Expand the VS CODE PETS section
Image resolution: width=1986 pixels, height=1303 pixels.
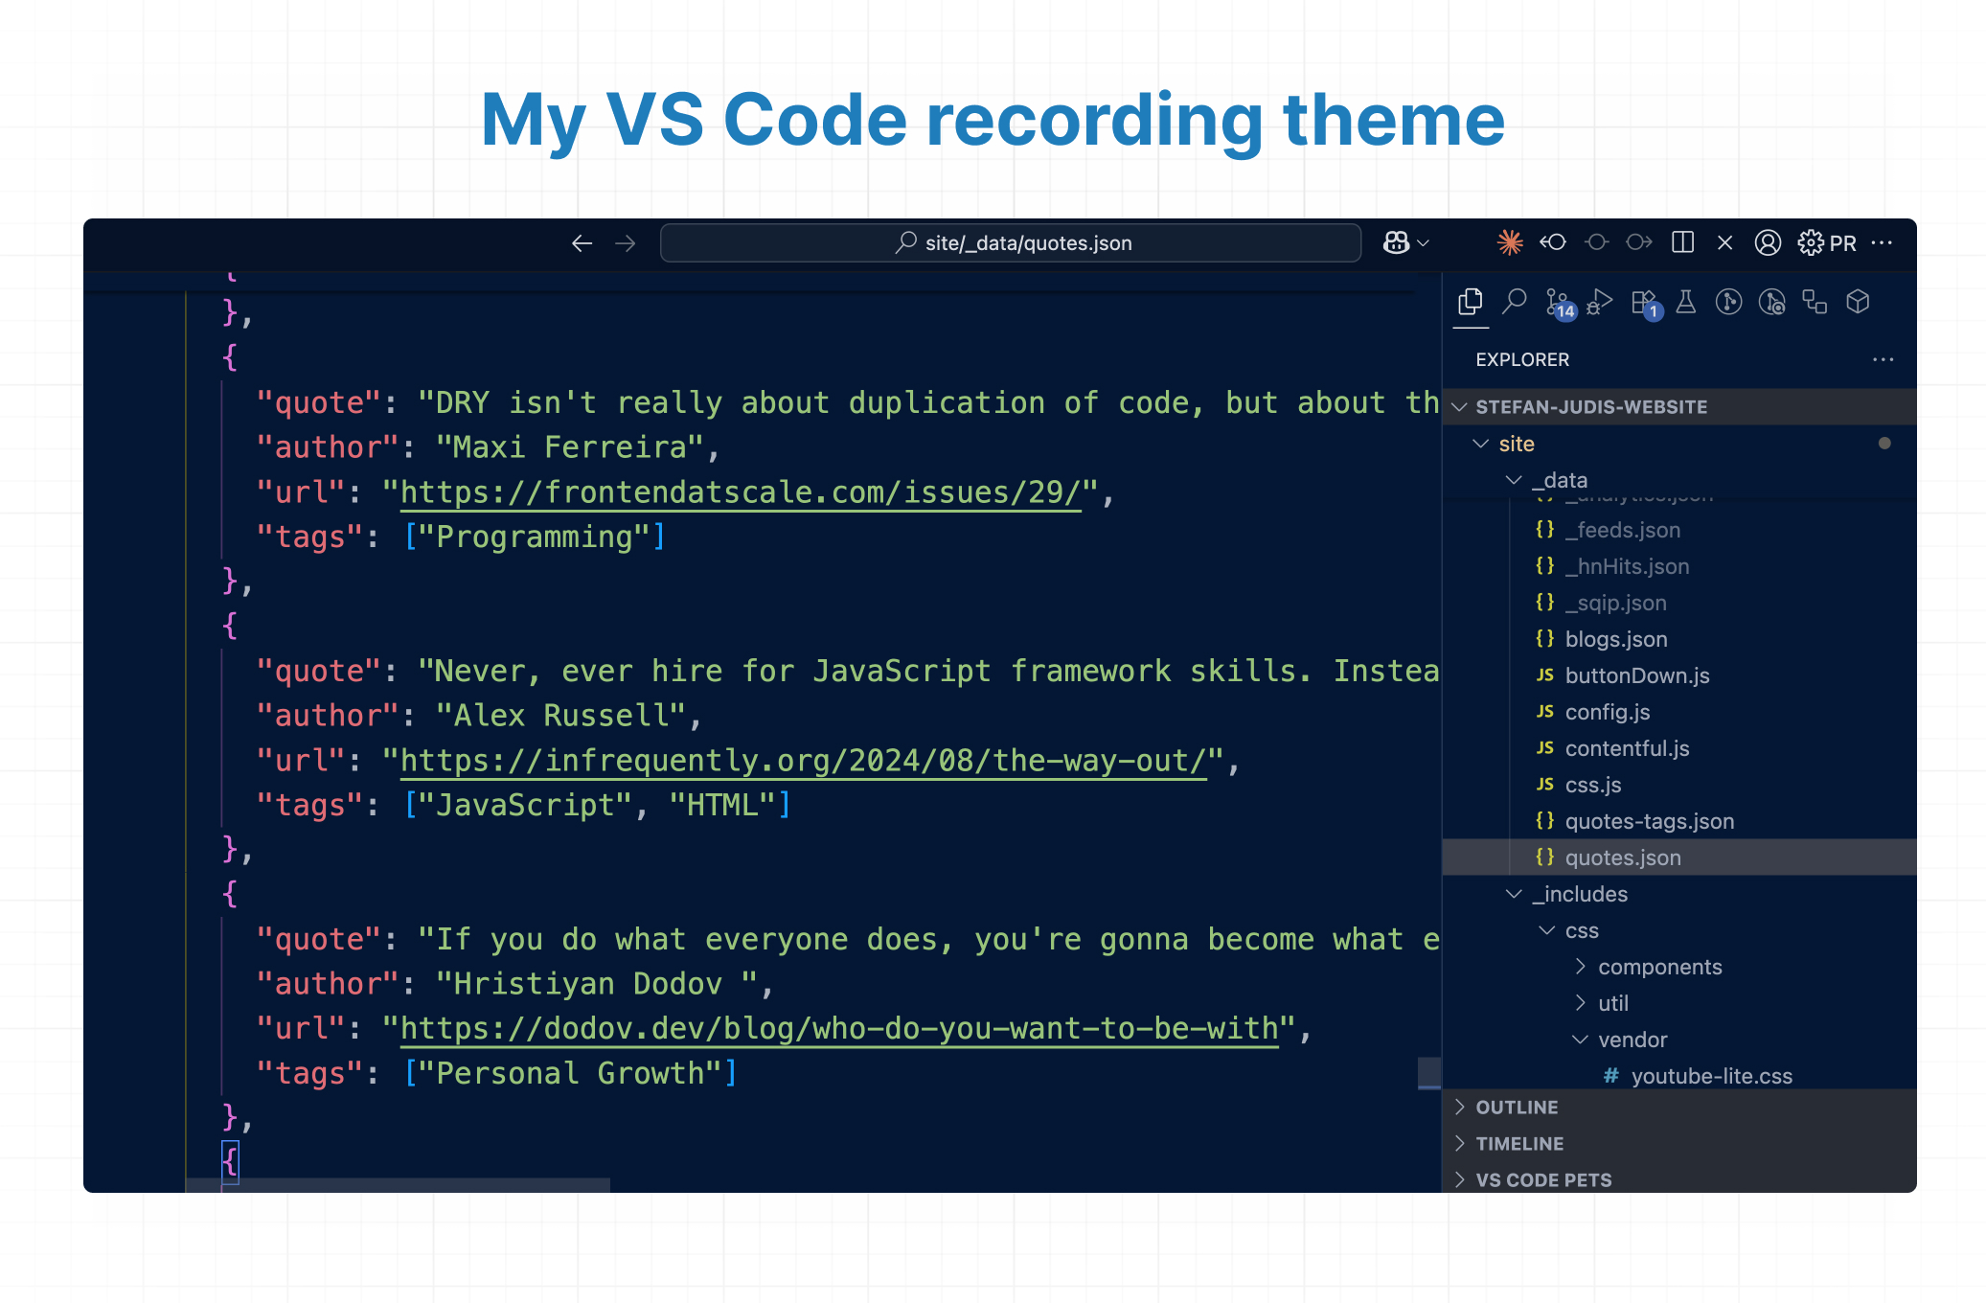point(1679,1180)
